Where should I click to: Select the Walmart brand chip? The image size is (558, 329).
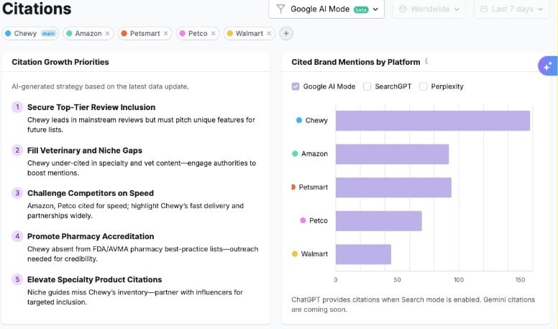[249, 34]
